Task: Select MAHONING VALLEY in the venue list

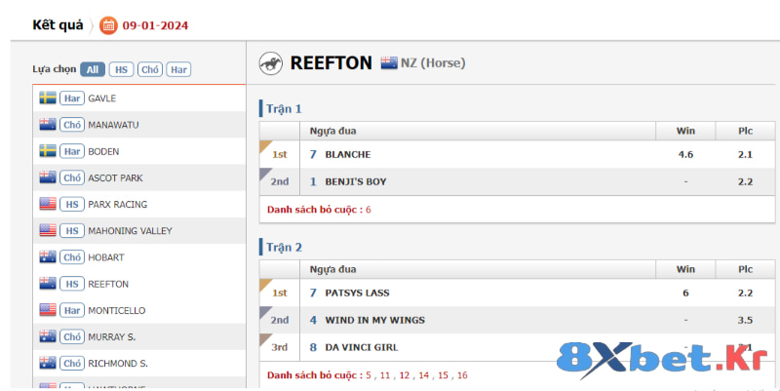Action: 130,231
